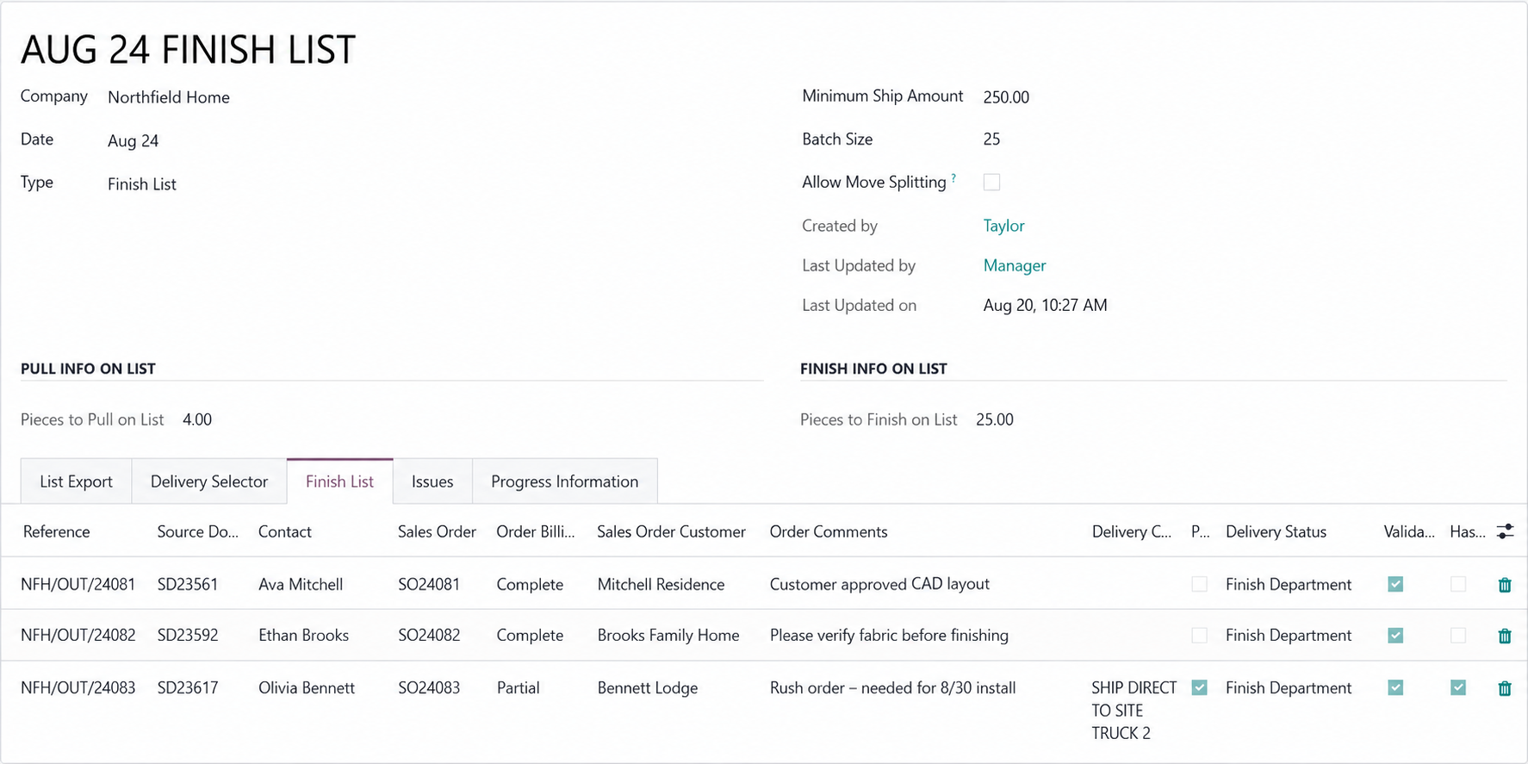Select the SHIP DIRECT TO SITE TRUCK 2 cell
Image resolution: width=1528 pixels, height=764 pixels.
tap(1134, 711)
